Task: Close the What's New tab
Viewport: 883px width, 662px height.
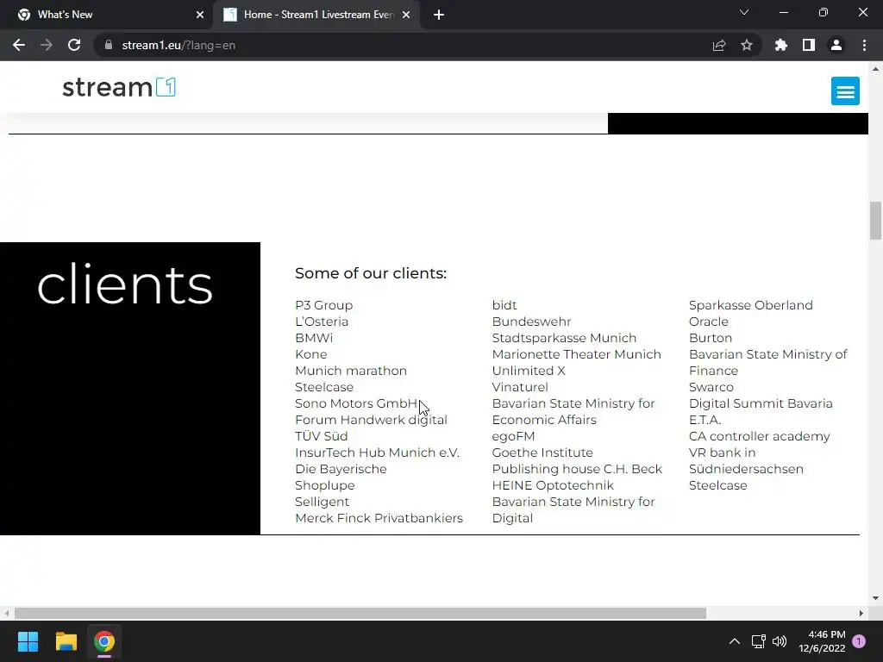Action: (199, 15)
